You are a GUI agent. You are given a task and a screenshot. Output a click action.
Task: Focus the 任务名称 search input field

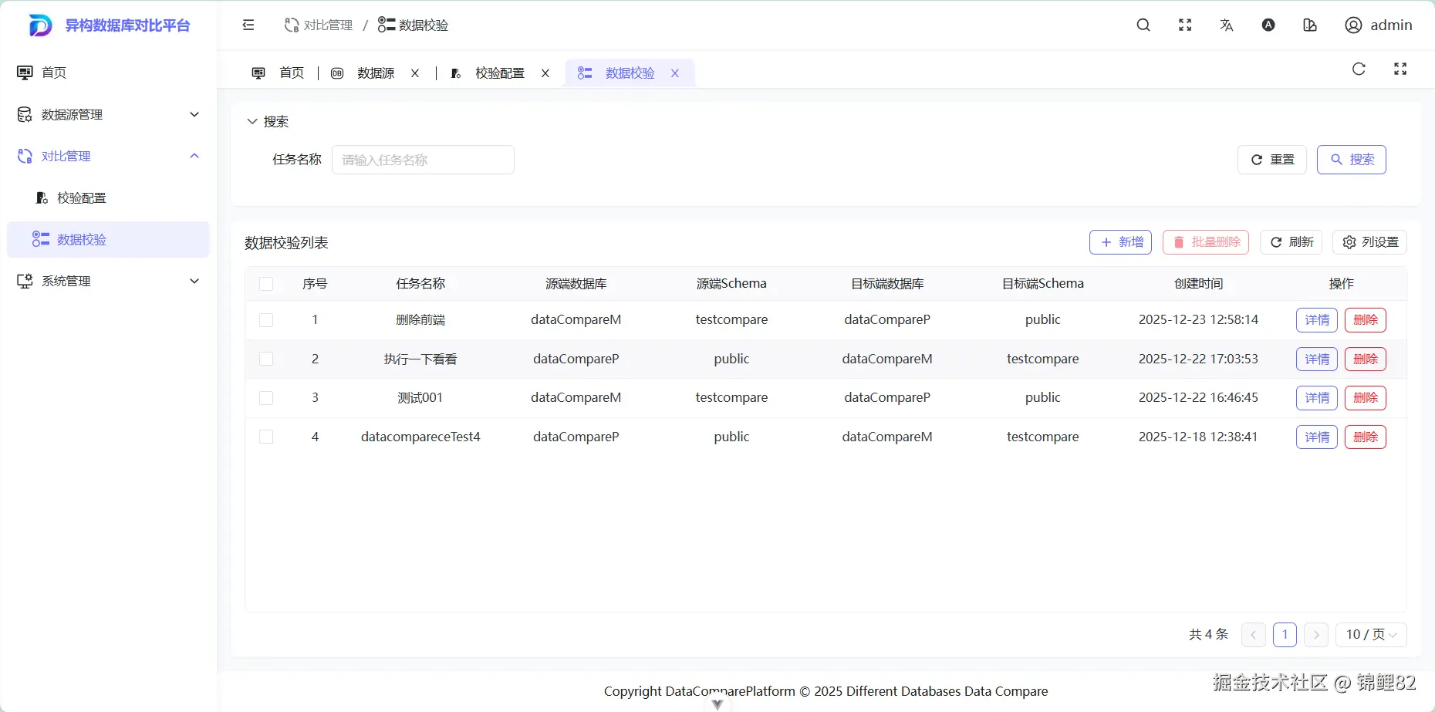(x=423, y=160)
